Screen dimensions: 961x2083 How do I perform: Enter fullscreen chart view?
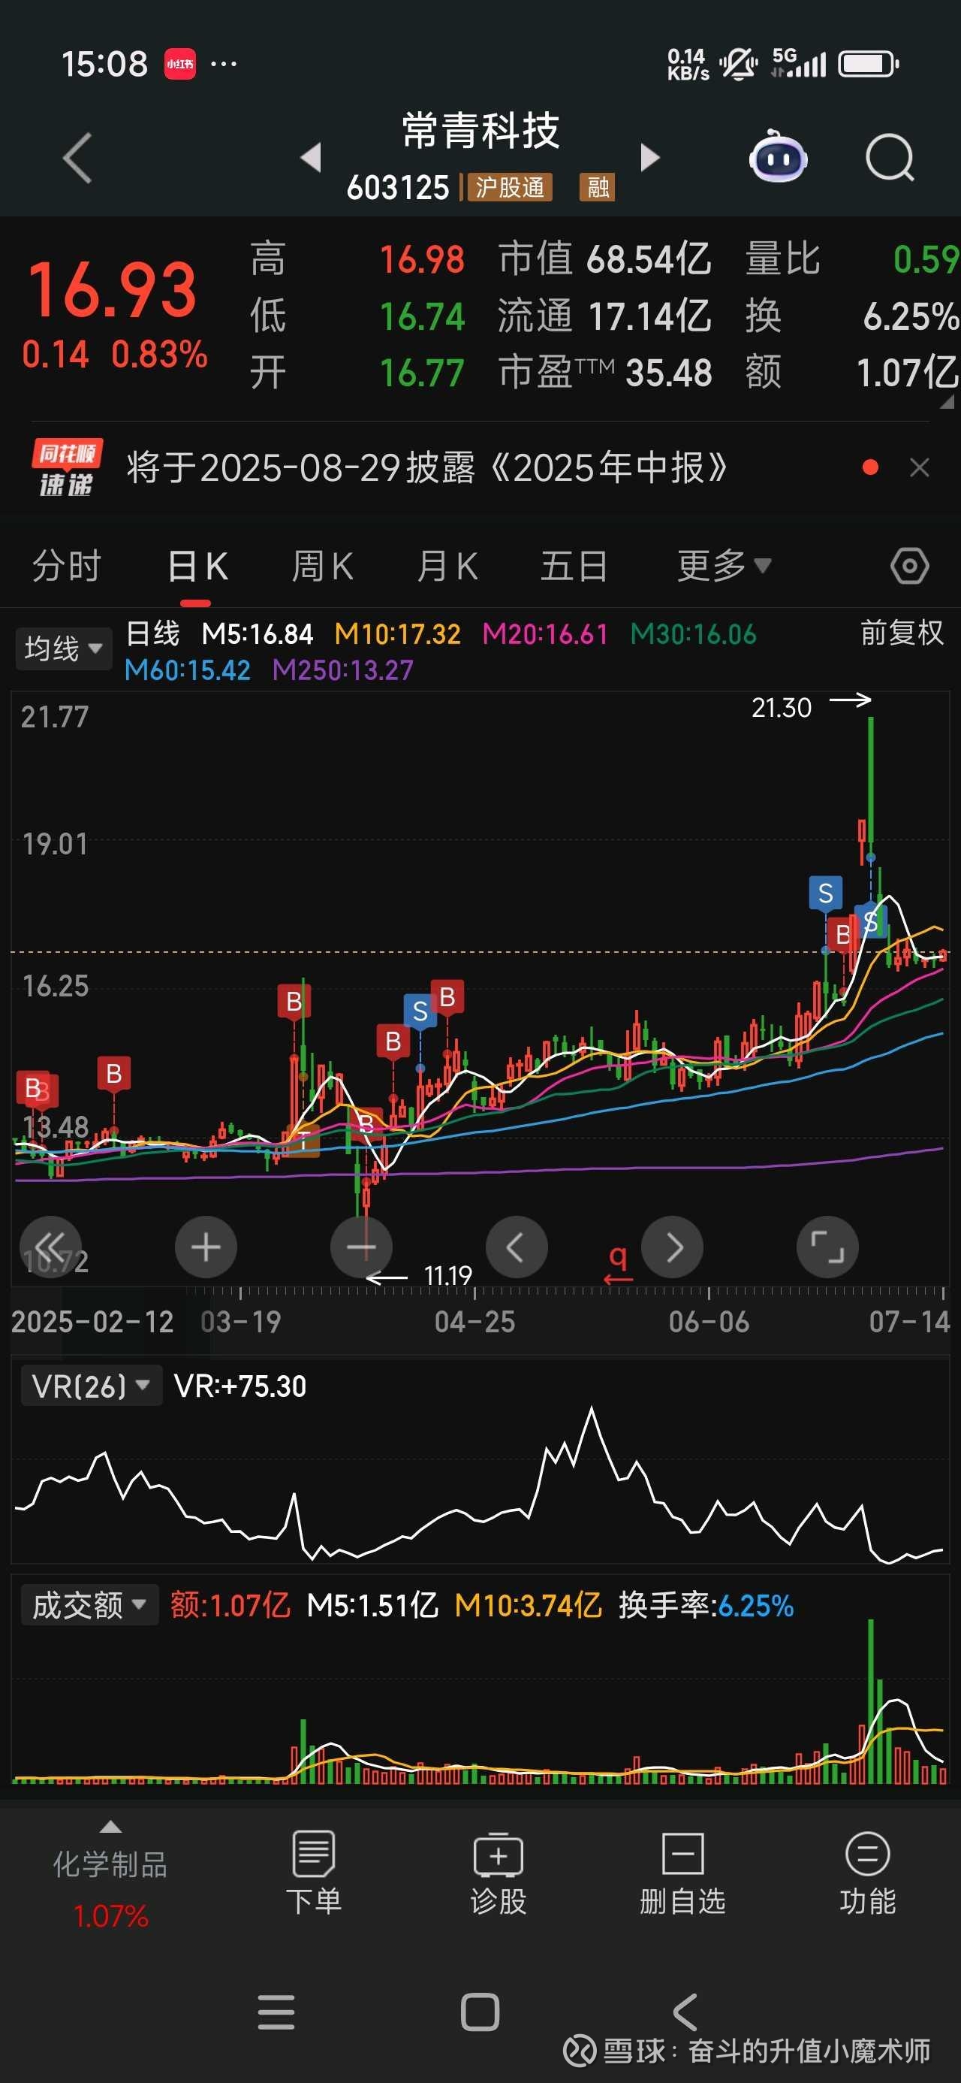pyautogui.click(x=827, y=1247)
